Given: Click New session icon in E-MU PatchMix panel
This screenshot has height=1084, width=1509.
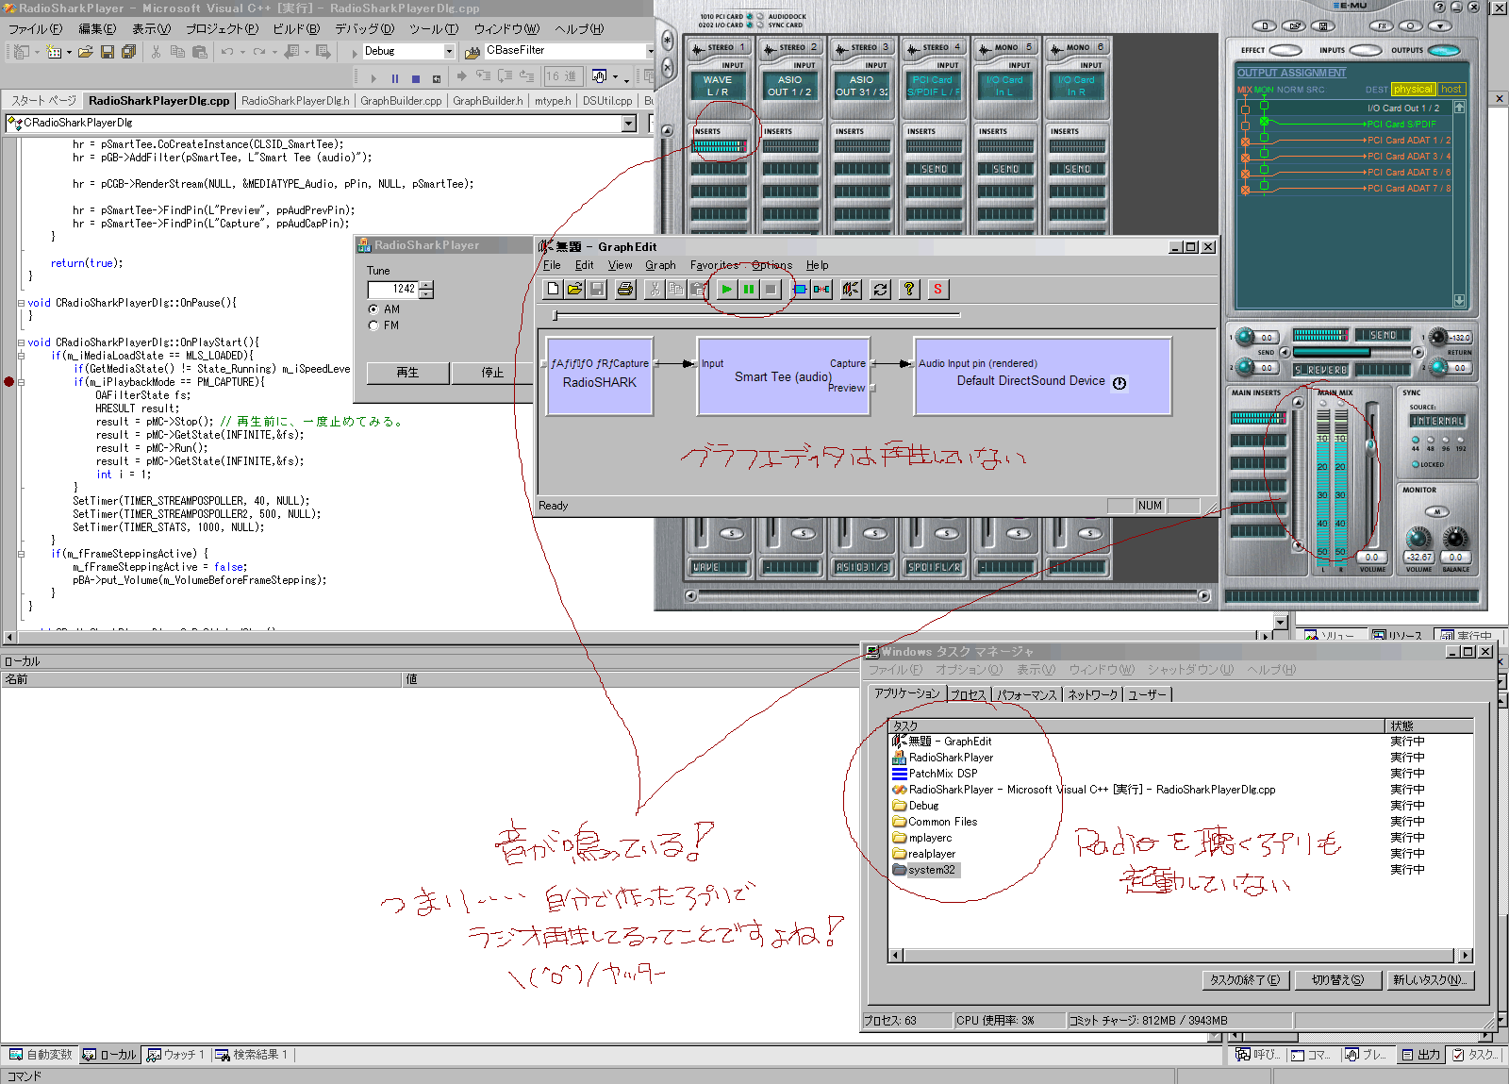Looking at the screenshot, I should pos(1265,25).
